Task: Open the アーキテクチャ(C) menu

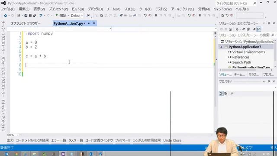Action: [182, 9]
